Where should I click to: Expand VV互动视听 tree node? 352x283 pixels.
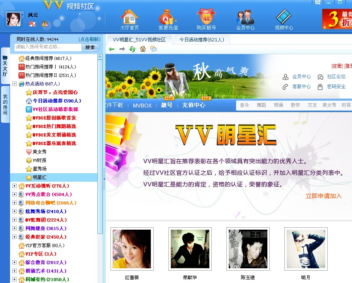coord(14,186)
